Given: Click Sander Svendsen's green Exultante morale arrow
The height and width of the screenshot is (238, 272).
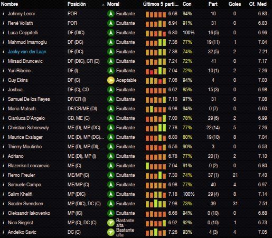Looking at the screenshot, I should (x=111, y=204).
